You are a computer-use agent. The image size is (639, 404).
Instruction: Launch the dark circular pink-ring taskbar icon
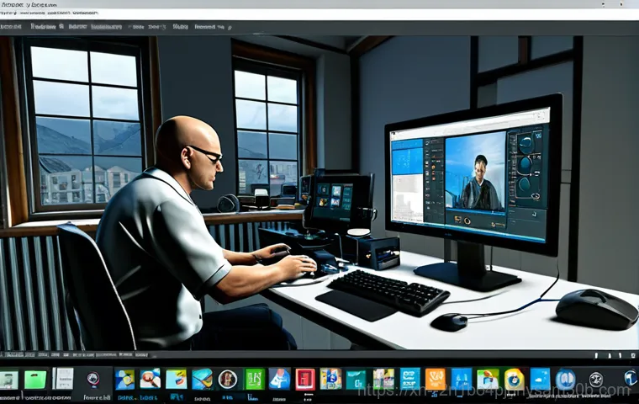tap(93, 380)
